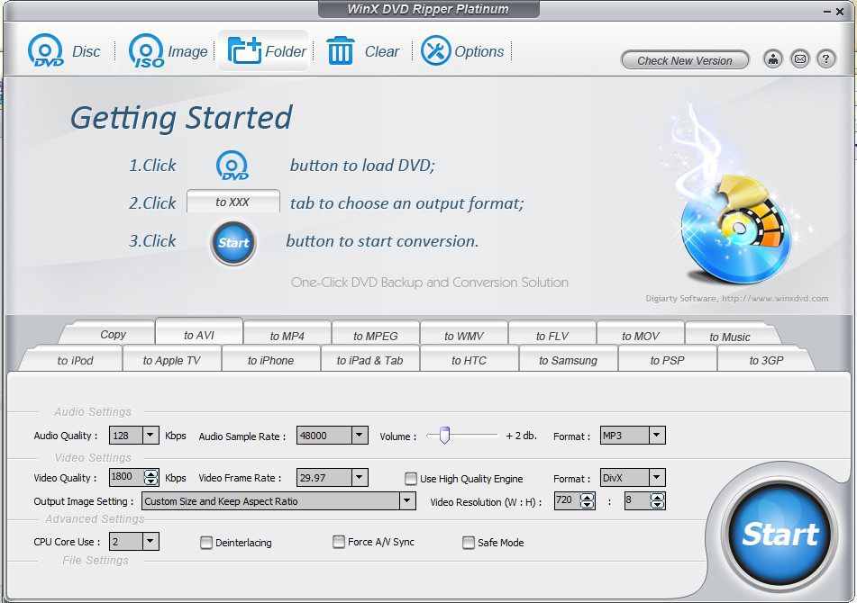Screen dimensions: 857x603
Task: Click the user account icon at top right
Action: coord(772,60)
